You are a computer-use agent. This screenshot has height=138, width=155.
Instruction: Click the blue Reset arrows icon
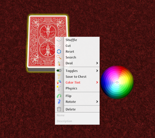[59, 51]
